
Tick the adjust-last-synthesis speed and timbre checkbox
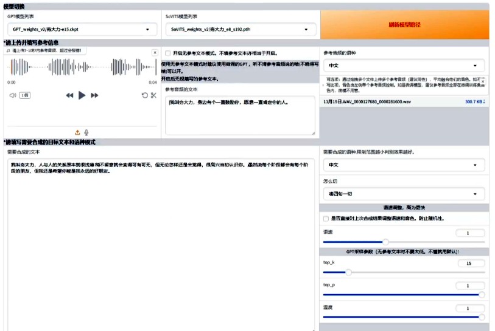326,219
